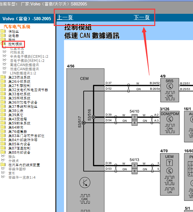Open 代码总览 tree entry
Viewport: 193px width, 212px height.
point(17,52)
